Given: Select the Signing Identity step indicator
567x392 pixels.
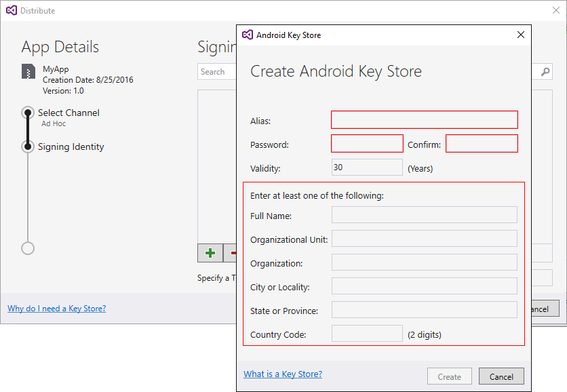Looking at the screenshot, I should click(x=28, y=146).
